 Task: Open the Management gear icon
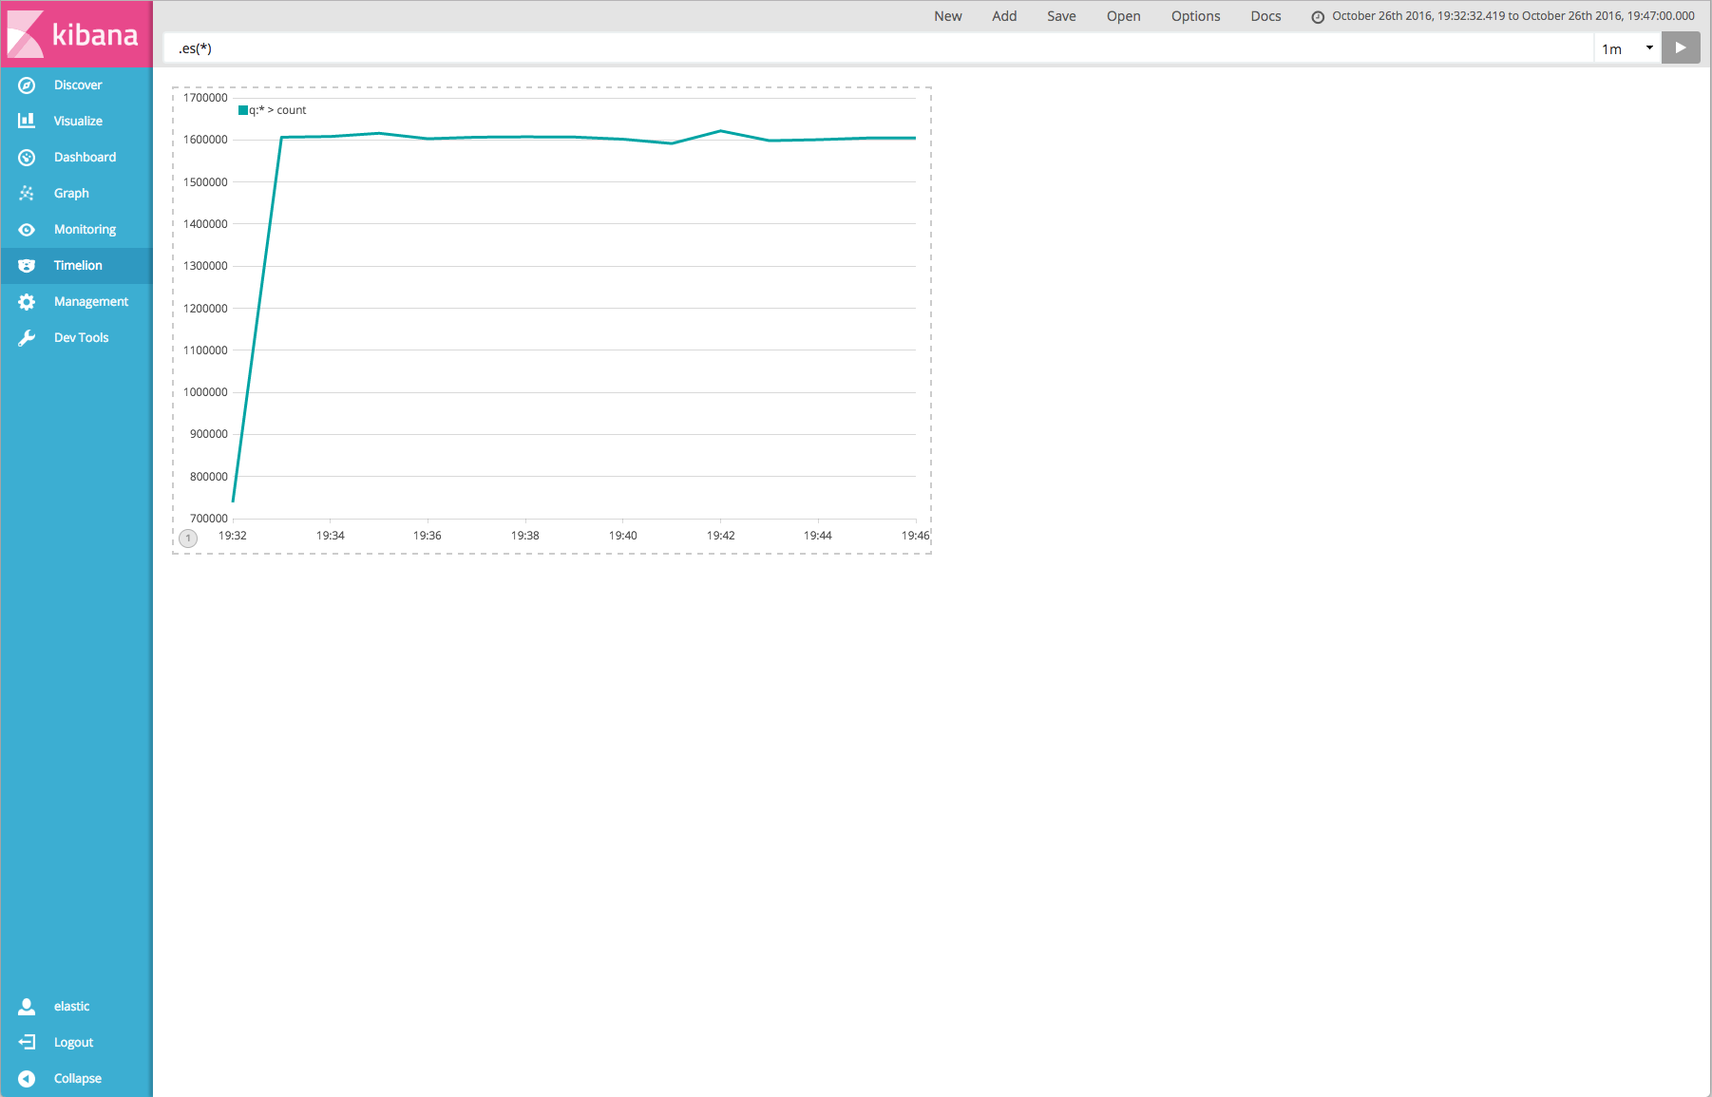point(27,302)
